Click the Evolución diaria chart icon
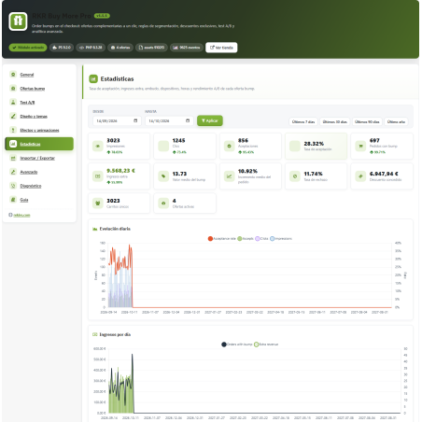The image size is (422, 422). [95, 229]
